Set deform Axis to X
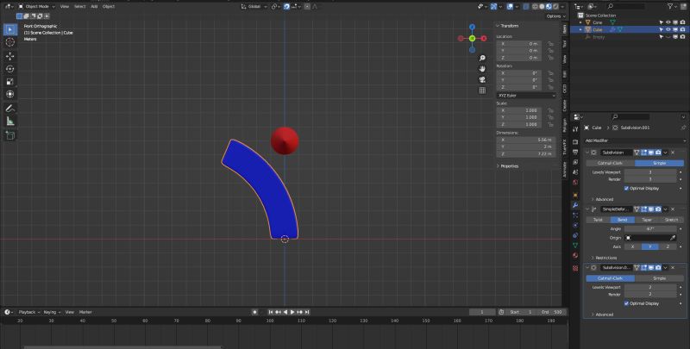This screenshot has height=349, width=690. click(633, 247)
